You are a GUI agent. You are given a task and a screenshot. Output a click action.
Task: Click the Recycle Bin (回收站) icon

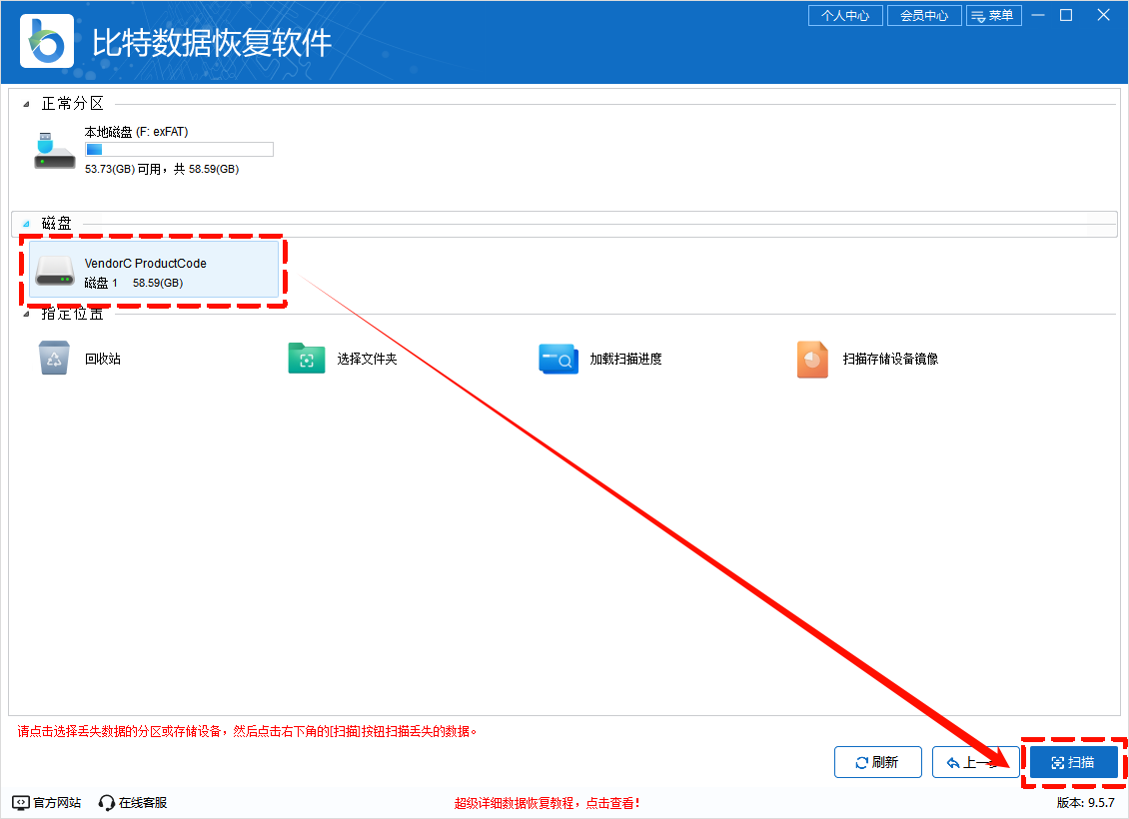click(55, 359)
